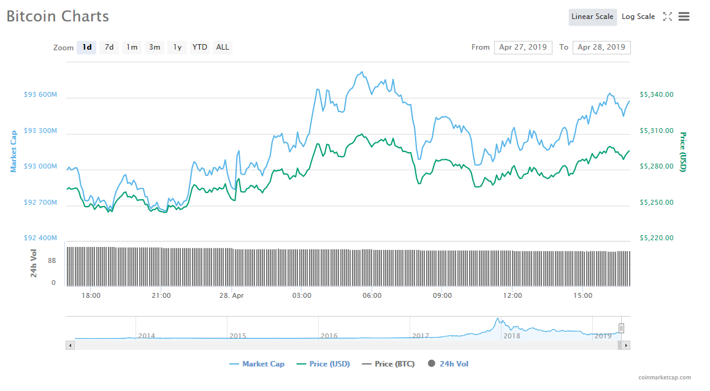
Task: Set zoom range to 1m
Action: (132, 47)
